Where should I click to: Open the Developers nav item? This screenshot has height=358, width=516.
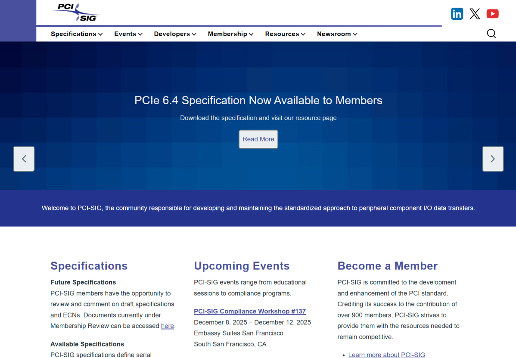[x=172, y=34]
